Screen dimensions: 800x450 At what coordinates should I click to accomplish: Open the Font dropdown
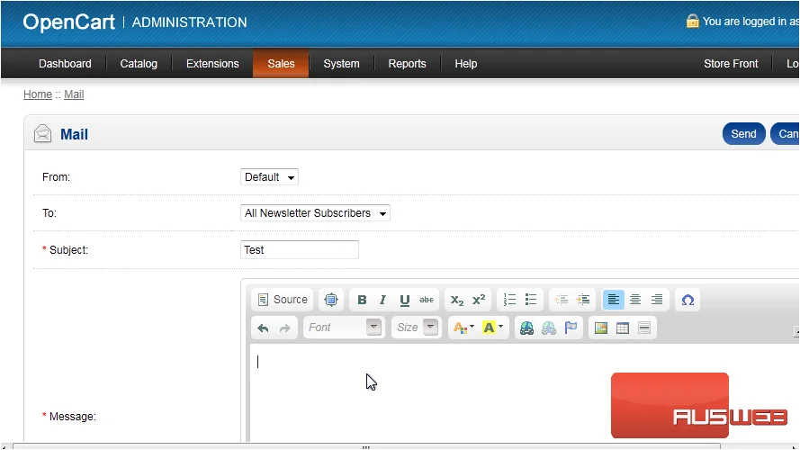[x=344, y=328]
